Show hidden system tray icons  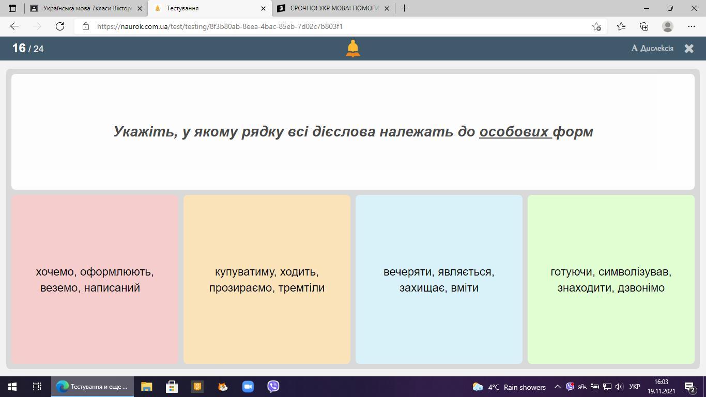(557, 387)
